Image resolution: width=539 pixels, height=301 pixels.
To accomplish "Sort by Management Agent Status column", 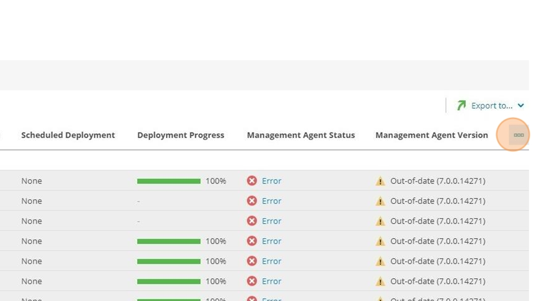I will click(x=301, y=135).
